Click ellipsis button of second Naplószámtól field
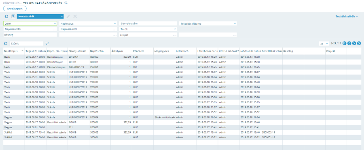Viewport: 364px width, 150px height. [115, 30]
